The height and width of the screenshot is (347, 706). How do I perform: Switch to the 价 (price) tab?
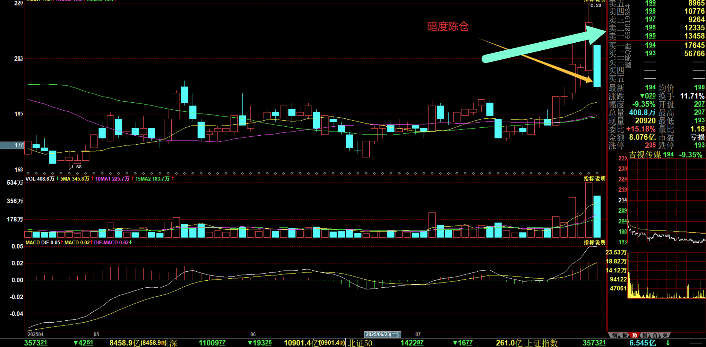pyautogui.click(x=655, y=335)
